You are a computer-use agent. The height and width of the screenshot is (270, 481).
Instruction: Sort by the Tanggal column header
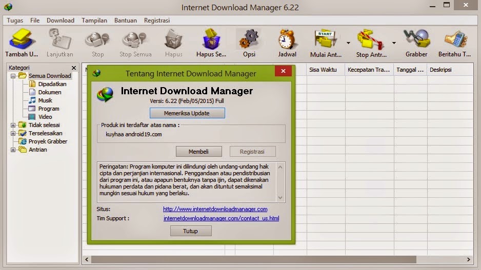point(410,70)
